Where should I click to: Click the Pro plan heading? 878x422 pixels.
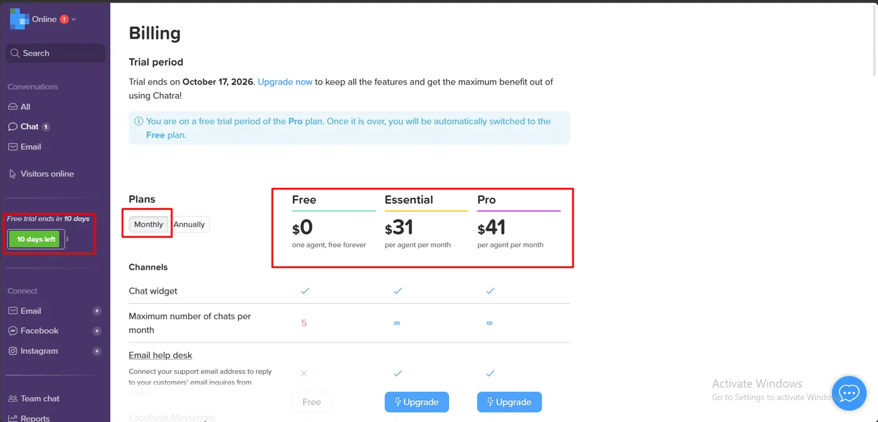pyautogui.click(x=487, y=200)
